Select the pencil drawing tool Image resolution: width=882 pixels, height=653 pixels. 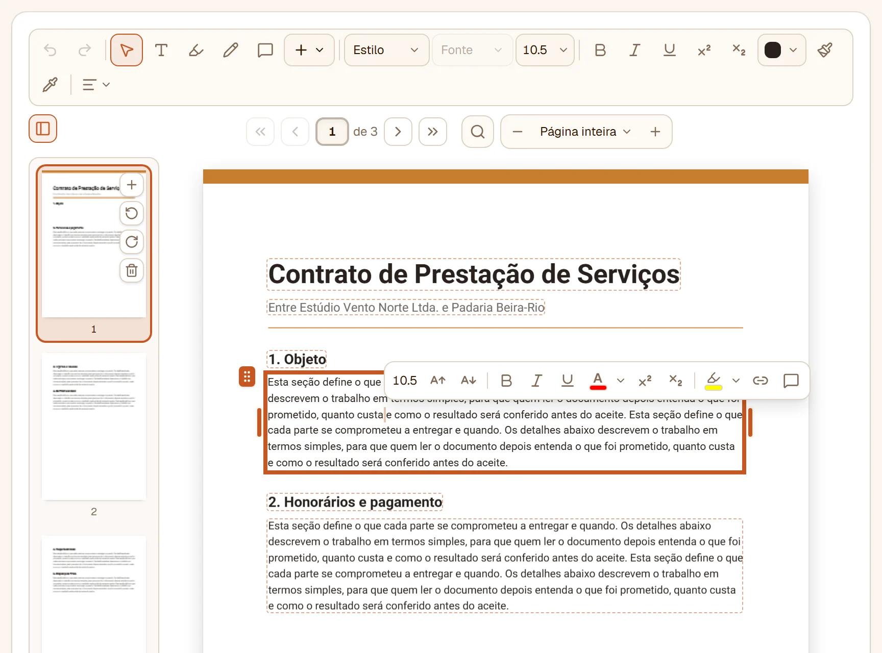click(x=231, y=50)
